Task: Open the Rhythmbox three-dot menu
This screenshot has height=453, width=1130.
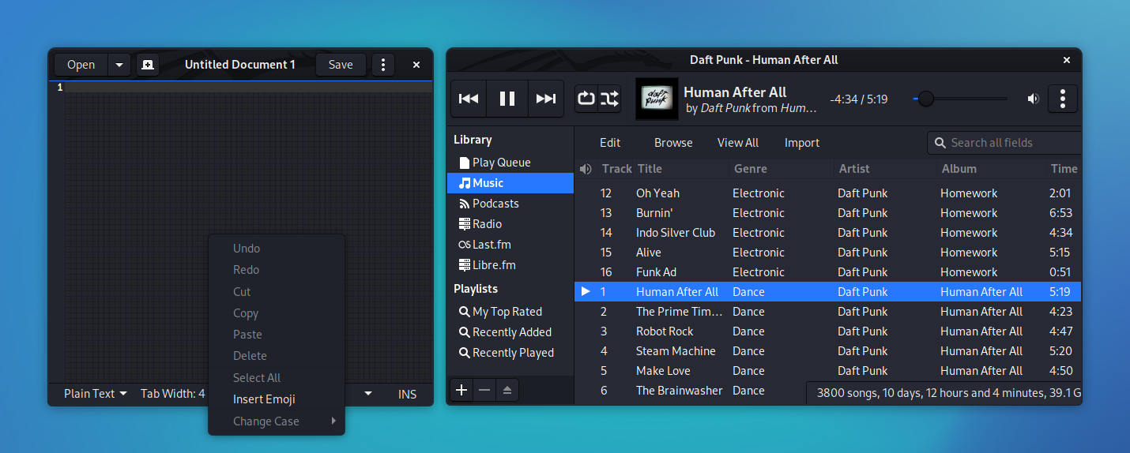Action: (x=1063, y=99)
